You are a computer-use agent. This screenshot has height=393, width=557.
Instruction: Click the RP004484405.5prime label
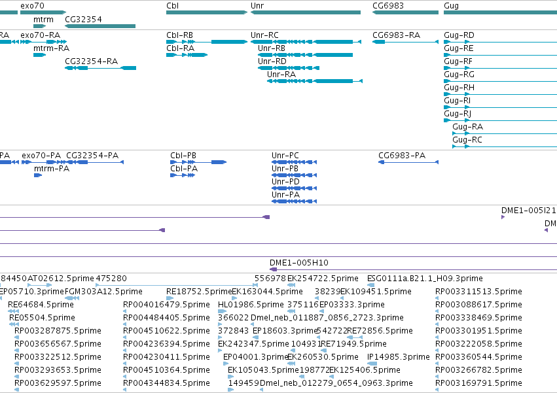coord(166,318)
